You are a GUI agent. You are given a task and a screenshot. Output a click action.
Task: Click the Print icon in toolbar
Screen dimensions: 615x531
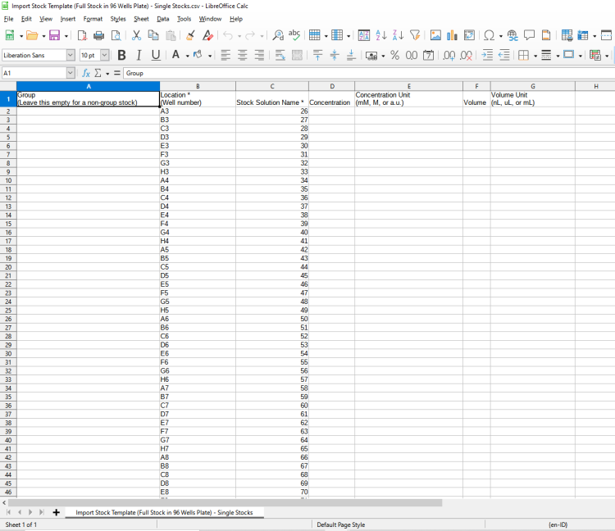(98, 35)
